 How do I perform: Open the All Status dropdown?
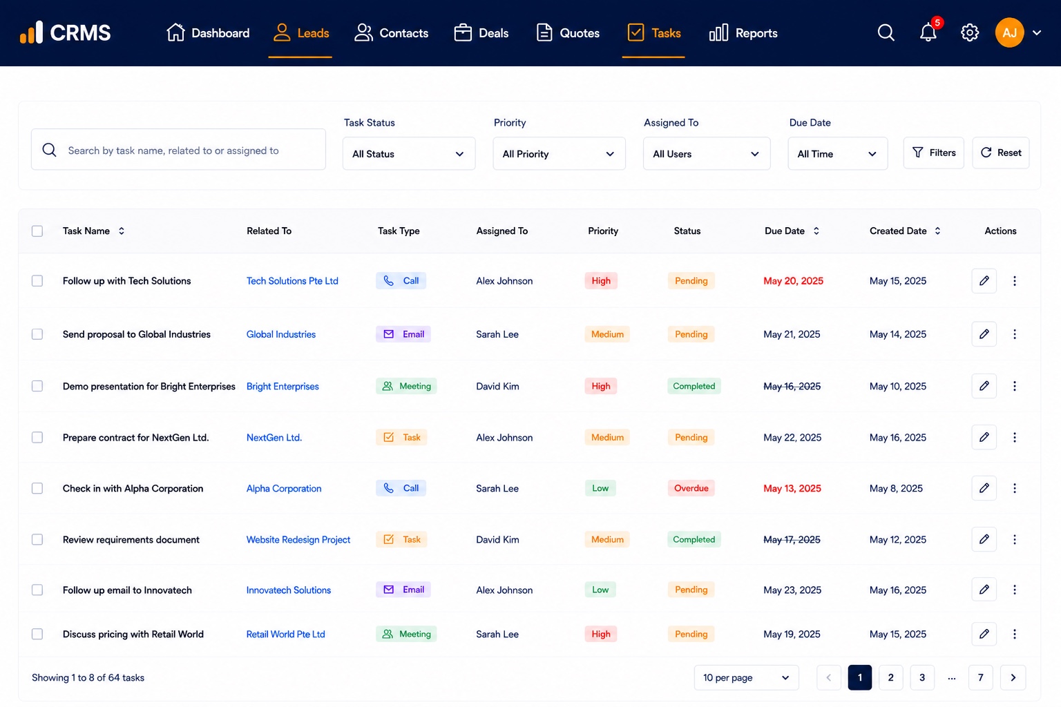(x=409, y=153)
